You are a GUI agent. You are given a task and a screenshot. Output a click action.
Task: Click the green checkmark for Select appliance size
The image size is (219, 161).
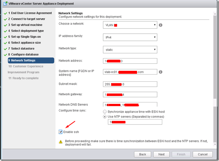click(x=5, y=43)
